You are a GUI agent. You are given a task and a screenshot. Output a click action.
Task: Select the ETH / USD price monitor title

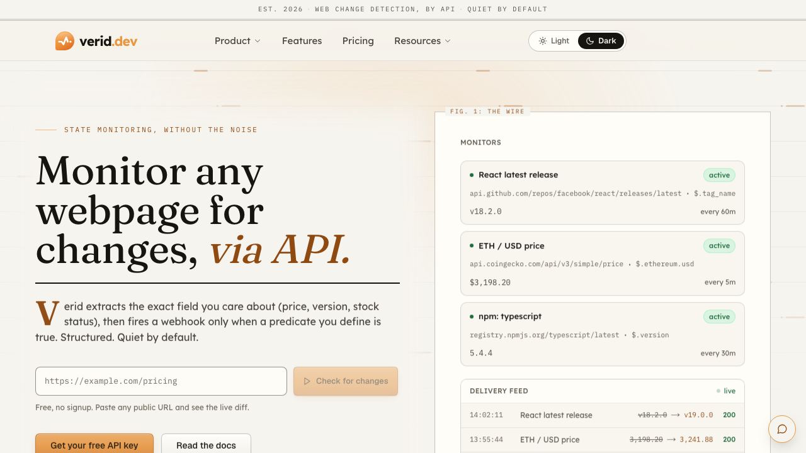[x=511, y=246]
